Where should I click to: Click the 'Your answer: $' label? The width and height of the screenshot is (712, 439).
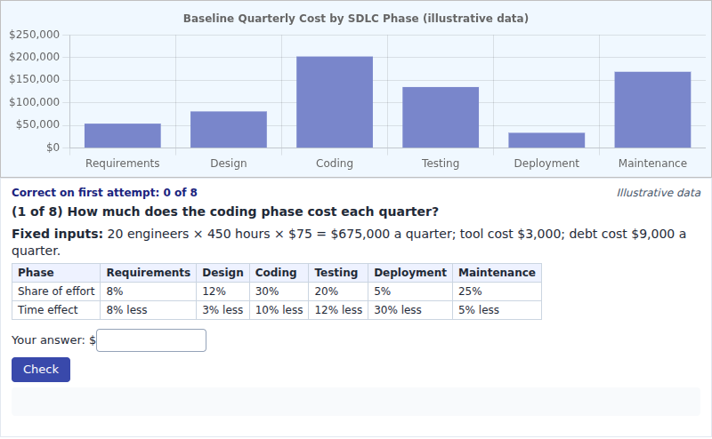click(53, 340)
